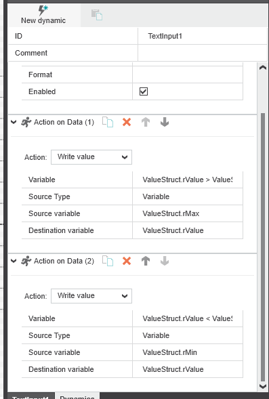
Task: Collapse the Action on Data (1) section
Action: pos(14,122)
